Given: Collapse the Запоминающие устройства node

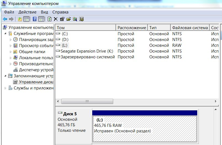Looking at the screenshot, I should (x=5, y=76).
